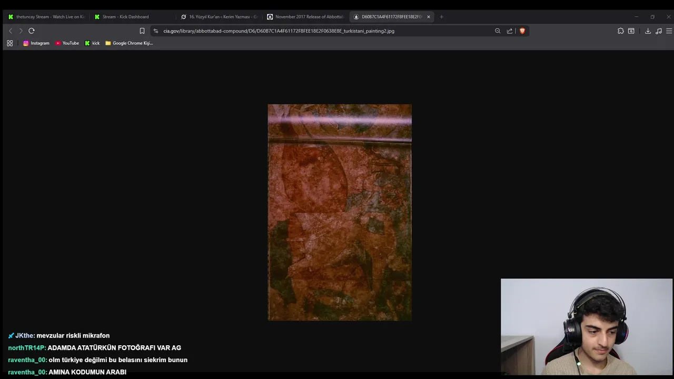Open the zoom magnifier icon in address bar
Viewport: 674px width, 379px height.
[x=498, y=31]
